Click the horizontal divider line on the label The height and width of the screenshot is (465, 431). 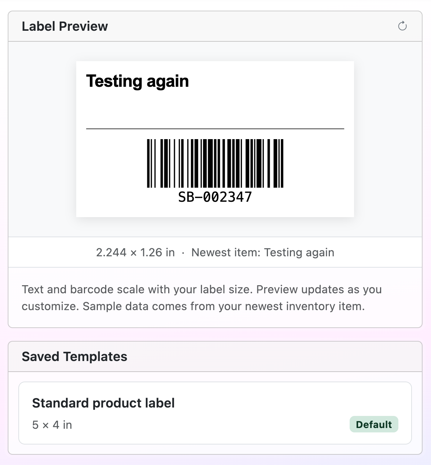tap(215, 129)
